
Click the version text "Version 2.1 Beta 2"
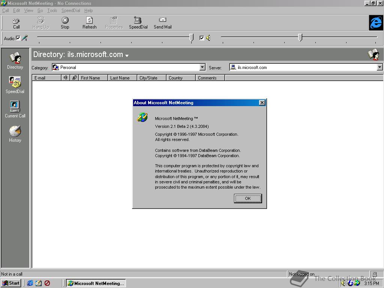pos(172,126)
